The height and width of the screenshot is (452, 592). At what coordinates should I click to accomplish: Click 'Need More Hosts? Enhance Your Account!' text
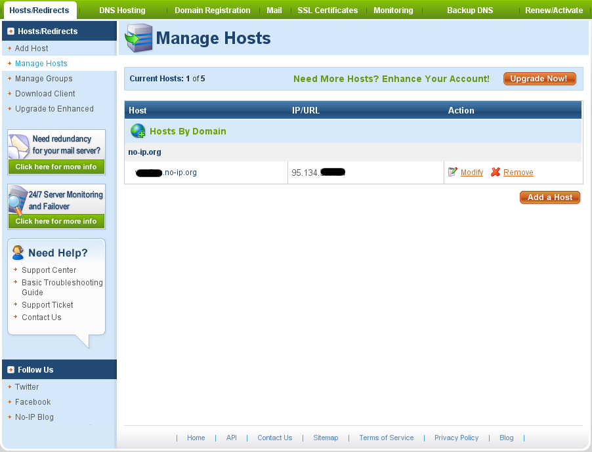391,79
